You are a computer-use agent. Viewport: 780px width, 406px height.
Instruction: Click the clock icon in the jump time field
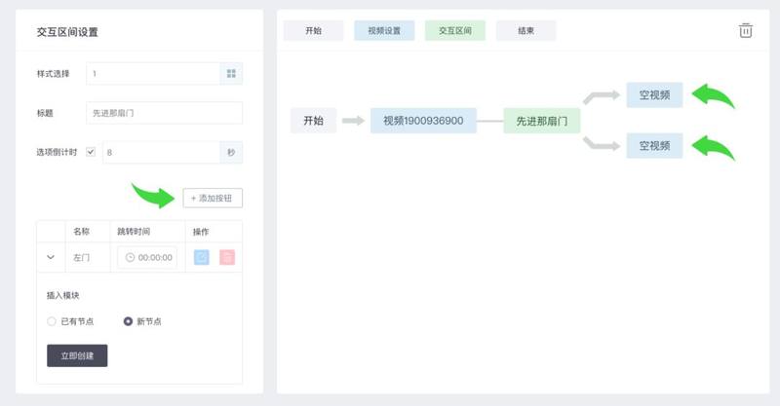130,258
